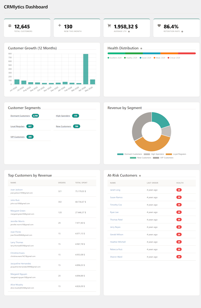
Task: Click the Total Customers people icon
Action: (x=10, y=25)
